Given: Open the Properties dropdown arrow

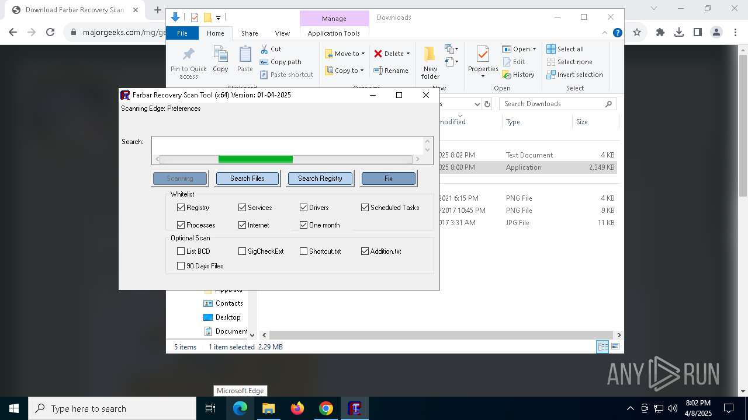Looking at the screenshot, I should (483, 76).
